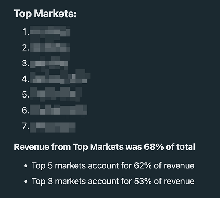The image size is (220, 198).
Task: Click the "Top 5 markets" bullet text
Action: [x=113, y=166]
